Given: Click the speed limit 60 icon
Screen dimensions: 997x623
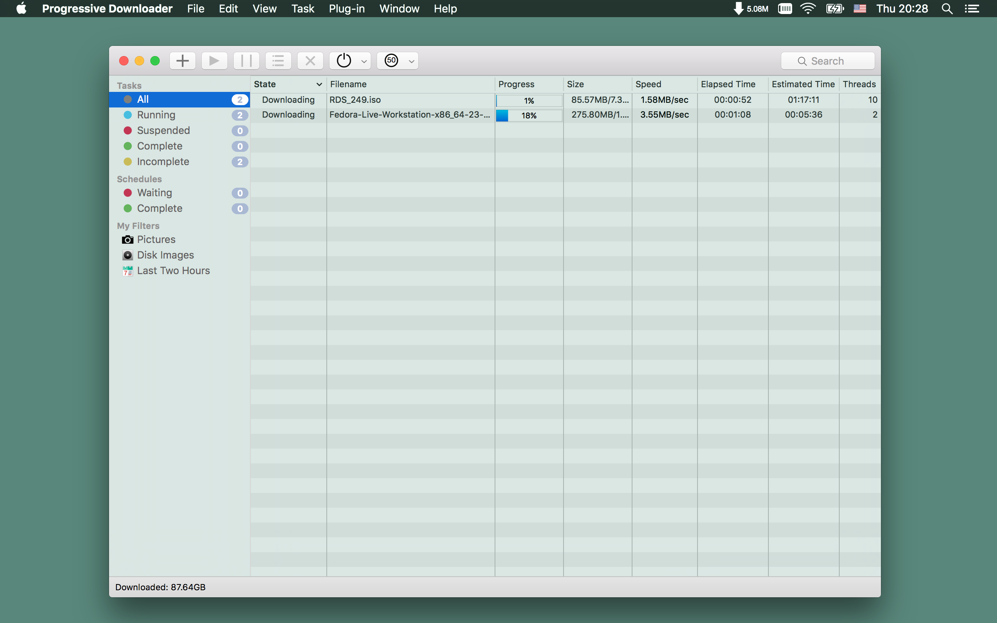Looking at the screenshot, I should (x=391, y=60).
